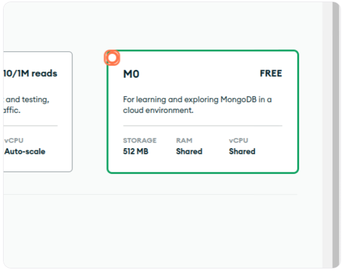Click the Shared value under M0 vCPU
Image resolution: width=343 pixels, height=271 pixels.
242,151
